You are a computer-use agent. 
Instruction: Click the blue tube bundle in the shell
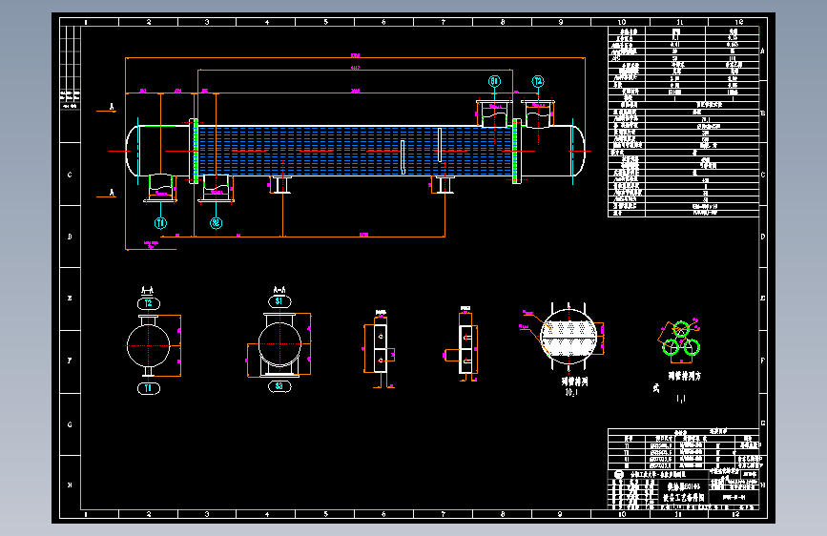tap(355, 151)
